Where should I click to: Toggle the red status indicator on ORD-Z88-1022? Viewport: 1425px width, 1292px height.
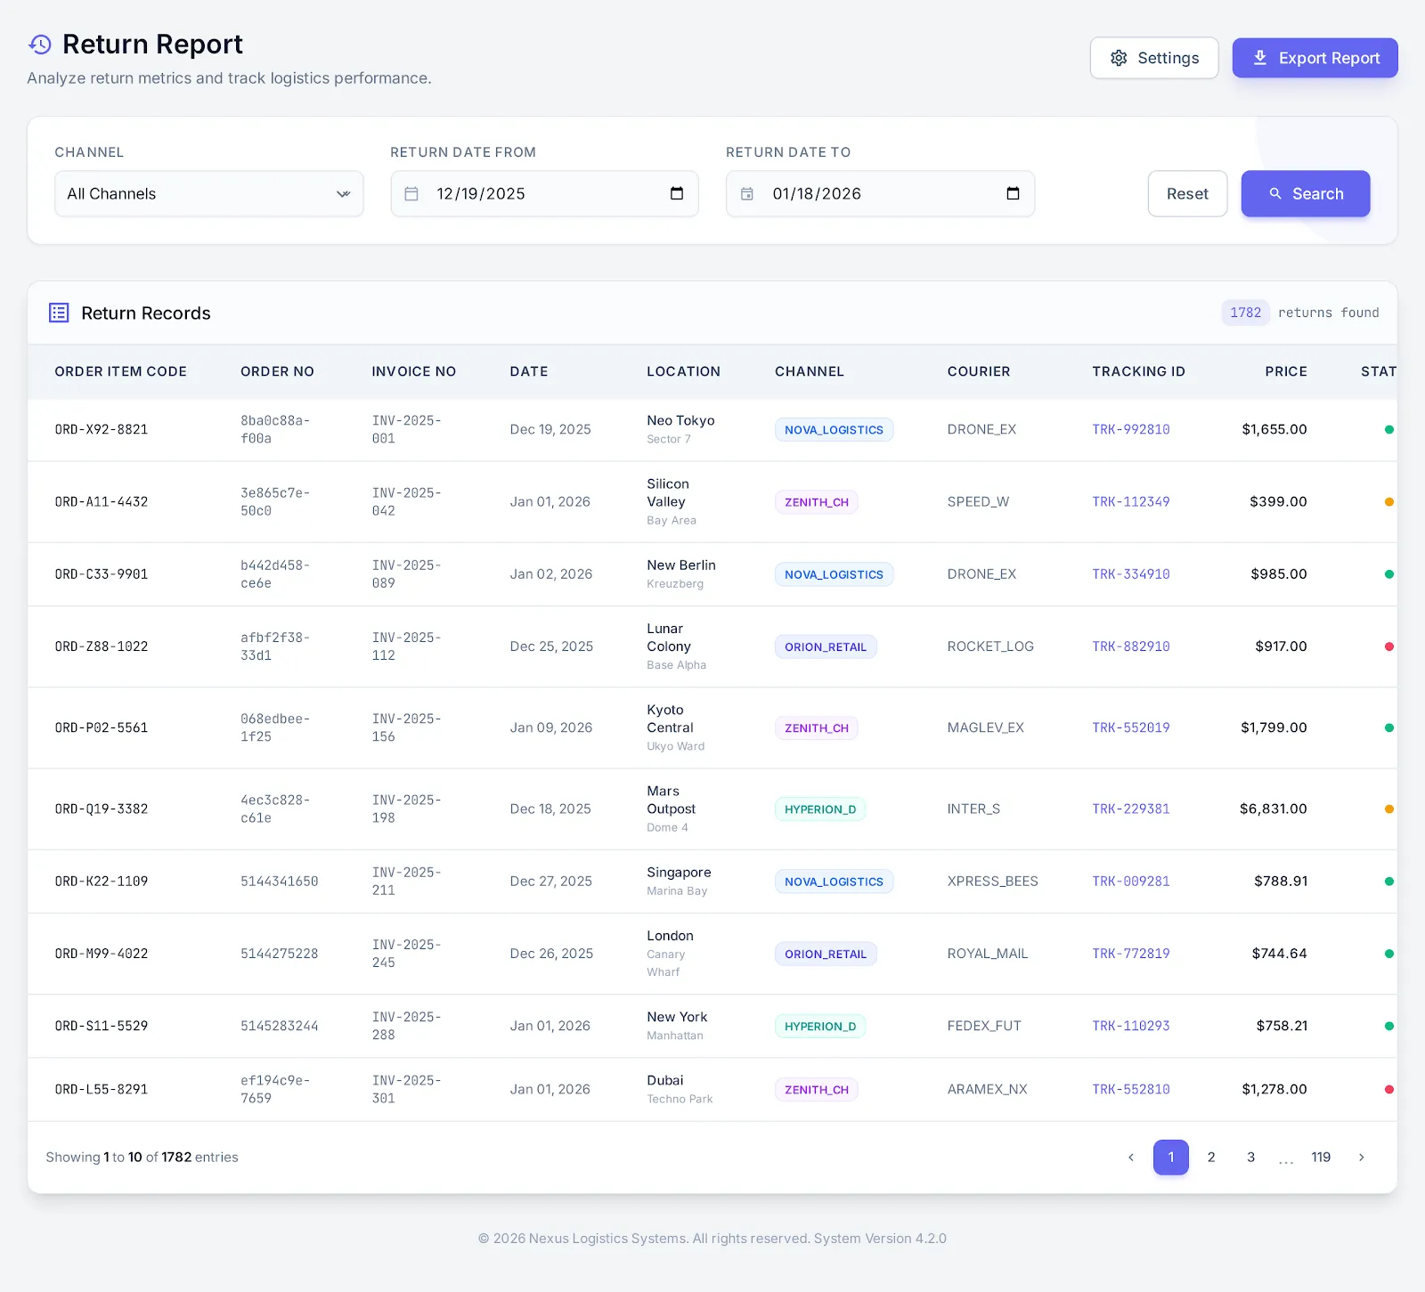click(1388, 646)
